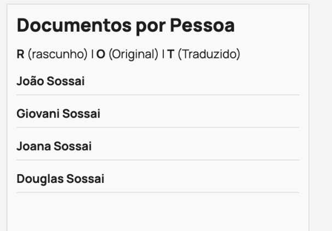Click the divider line under Joana Sossai
Screen dimensions: 332x231
158,159
